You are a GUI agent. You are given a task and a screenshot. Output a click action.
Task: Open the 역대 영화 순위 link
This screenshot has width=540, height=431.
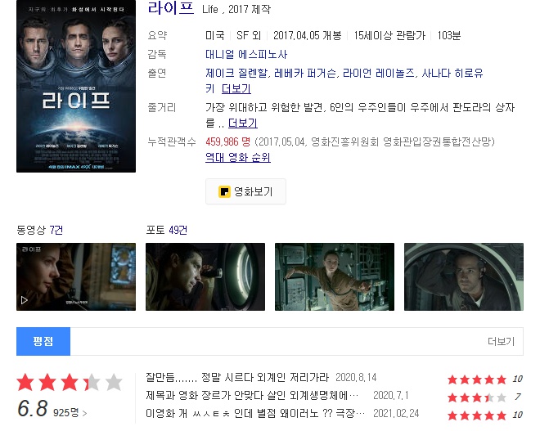[x=238, y=158]
